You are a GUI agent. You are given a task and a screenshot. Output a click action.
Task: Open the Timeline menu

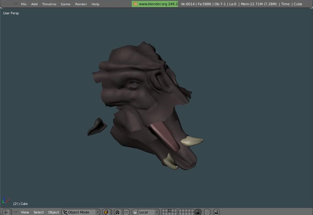pyautogui.click(x=49, y=4)
